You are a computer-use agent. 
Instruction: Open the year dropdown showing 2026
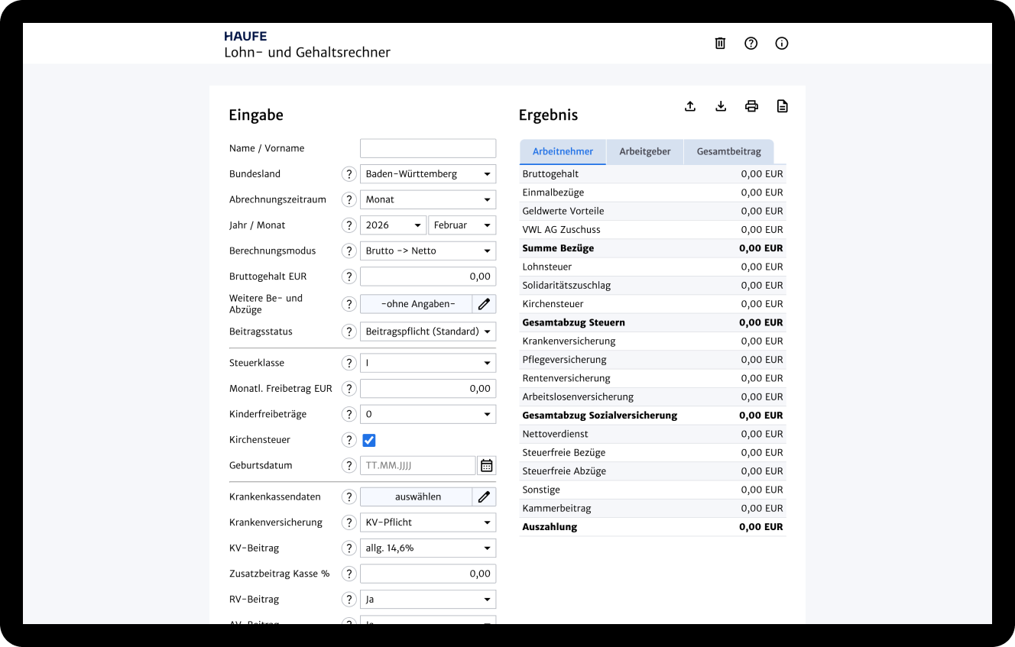tap(393, 225)
